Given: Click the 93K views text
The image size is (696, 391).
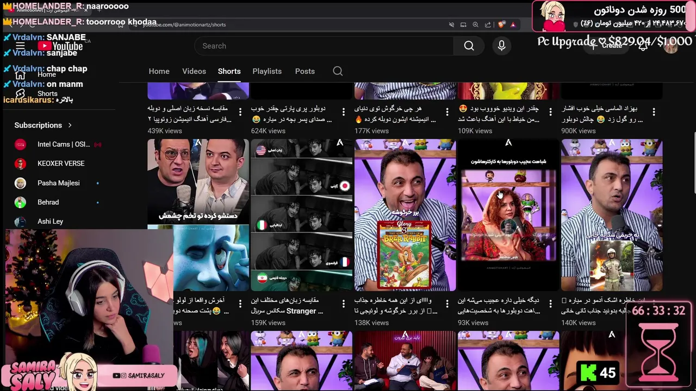Looking at the screenshot, I should 473,323.
